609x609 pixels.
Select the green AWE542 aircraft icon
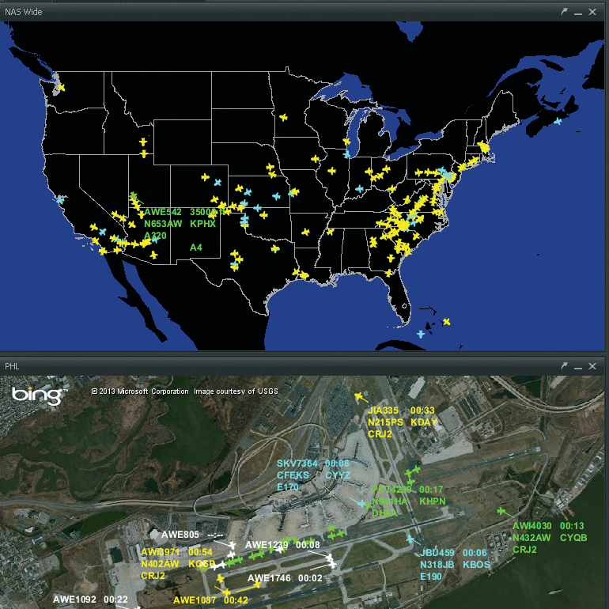(x=134, y=196)
